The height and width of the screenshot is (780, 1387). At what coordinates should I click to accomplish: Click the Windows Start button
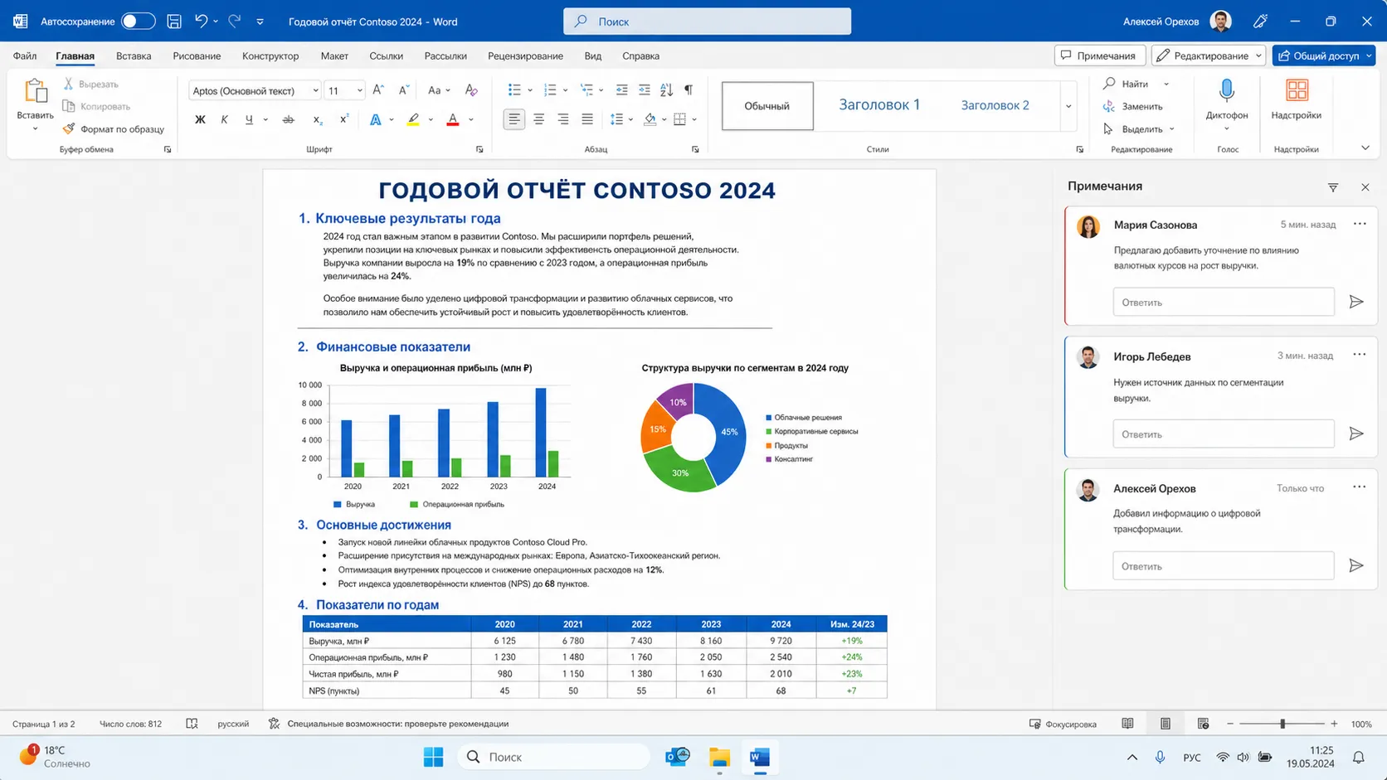(433, 757)
